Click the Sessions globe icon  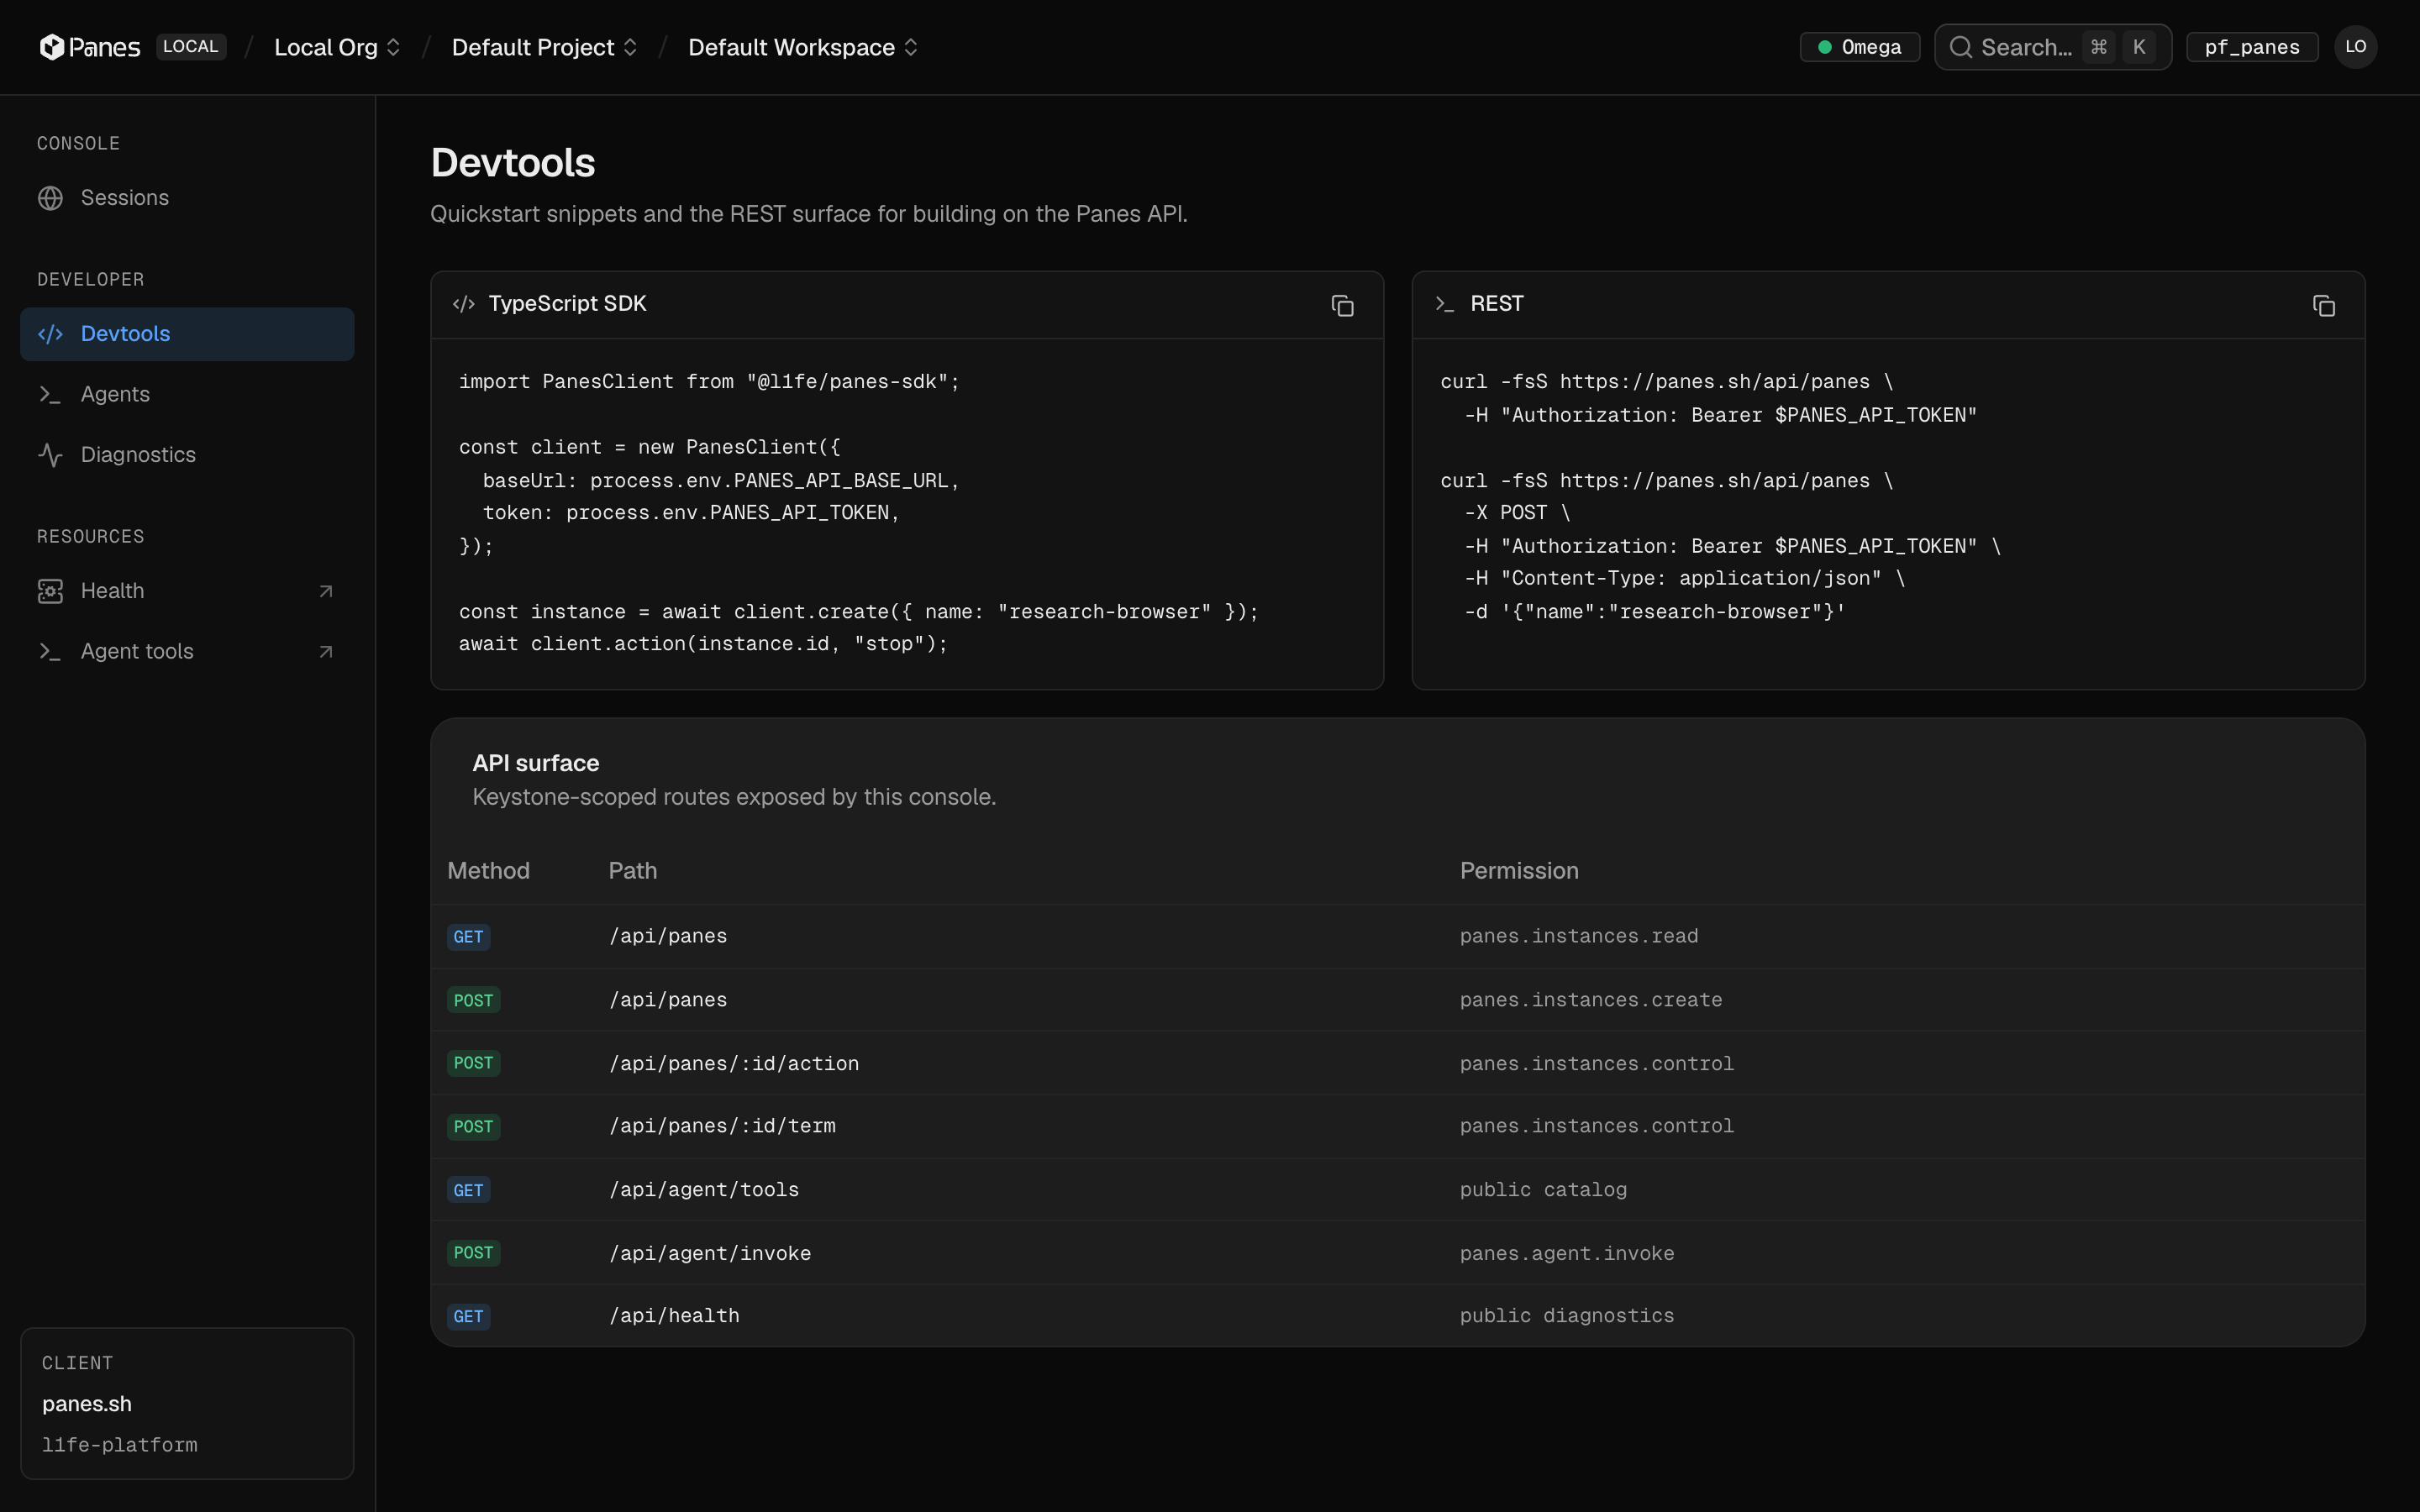(50, 198)
